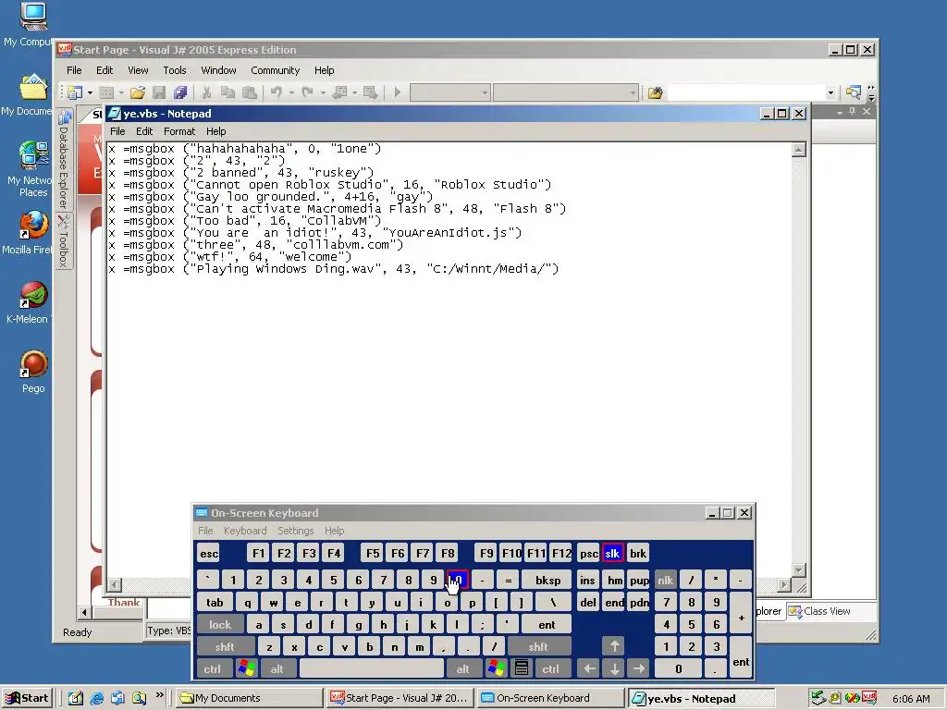947x710 pixels.
Task: Click New Project icon in Visual J# toolbar
Action: pyautogui.click(x=75, y=92)
